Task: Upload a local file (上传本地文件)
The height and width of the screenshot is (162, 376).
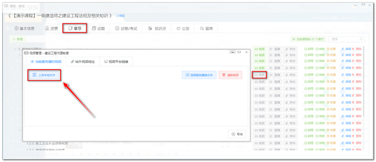Action: pos(44,75)
